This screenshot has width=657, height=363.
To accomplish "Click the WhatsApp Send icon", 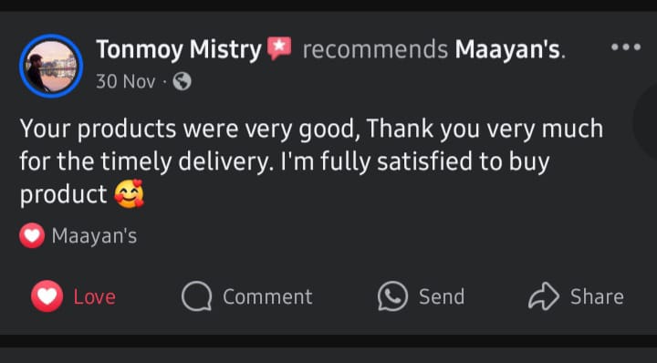I will [x=392, y=296].
